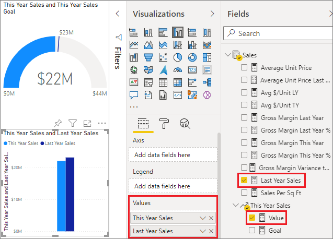333x239 pixels.
Task: Check Average Unit Price Last field
Action: (x=244, y=80)
